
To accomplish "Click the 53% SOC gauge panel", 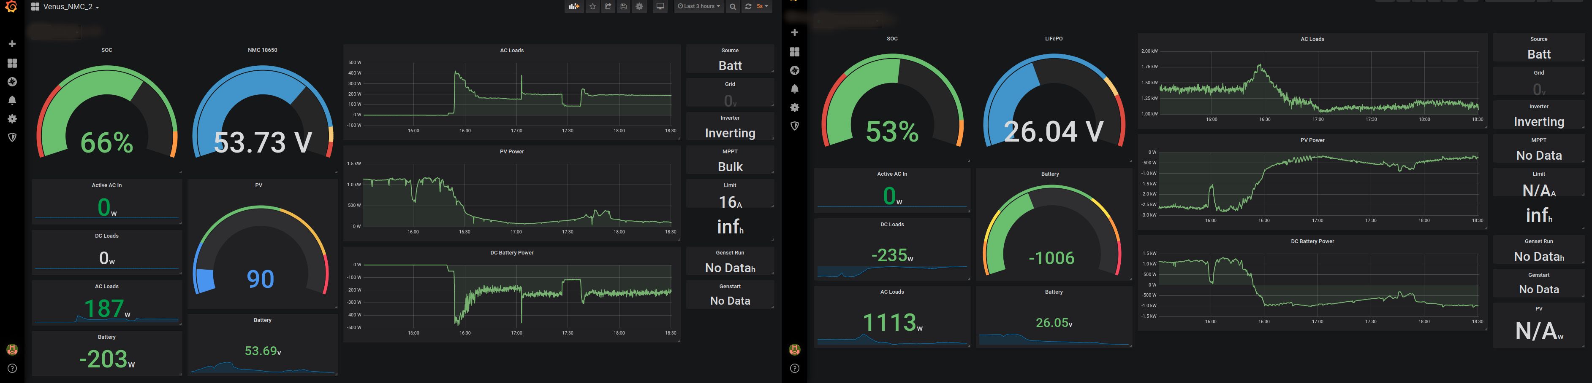I will tap(892, 105).
